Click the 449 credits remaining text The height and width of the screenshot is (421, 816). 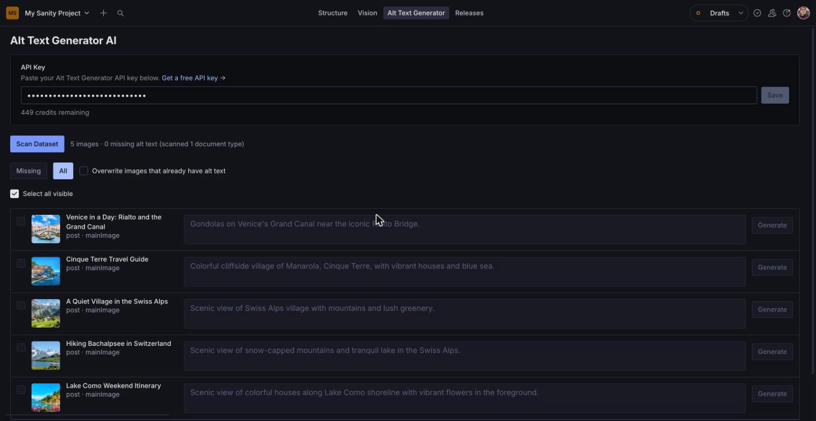point(55,113)
